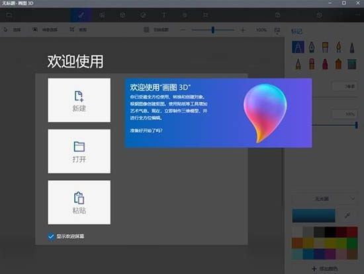Image resolution: width=364 pixels, height=274 pixels.
Task: Open the 2D shapes tool
Action: [x=102, y=15]
